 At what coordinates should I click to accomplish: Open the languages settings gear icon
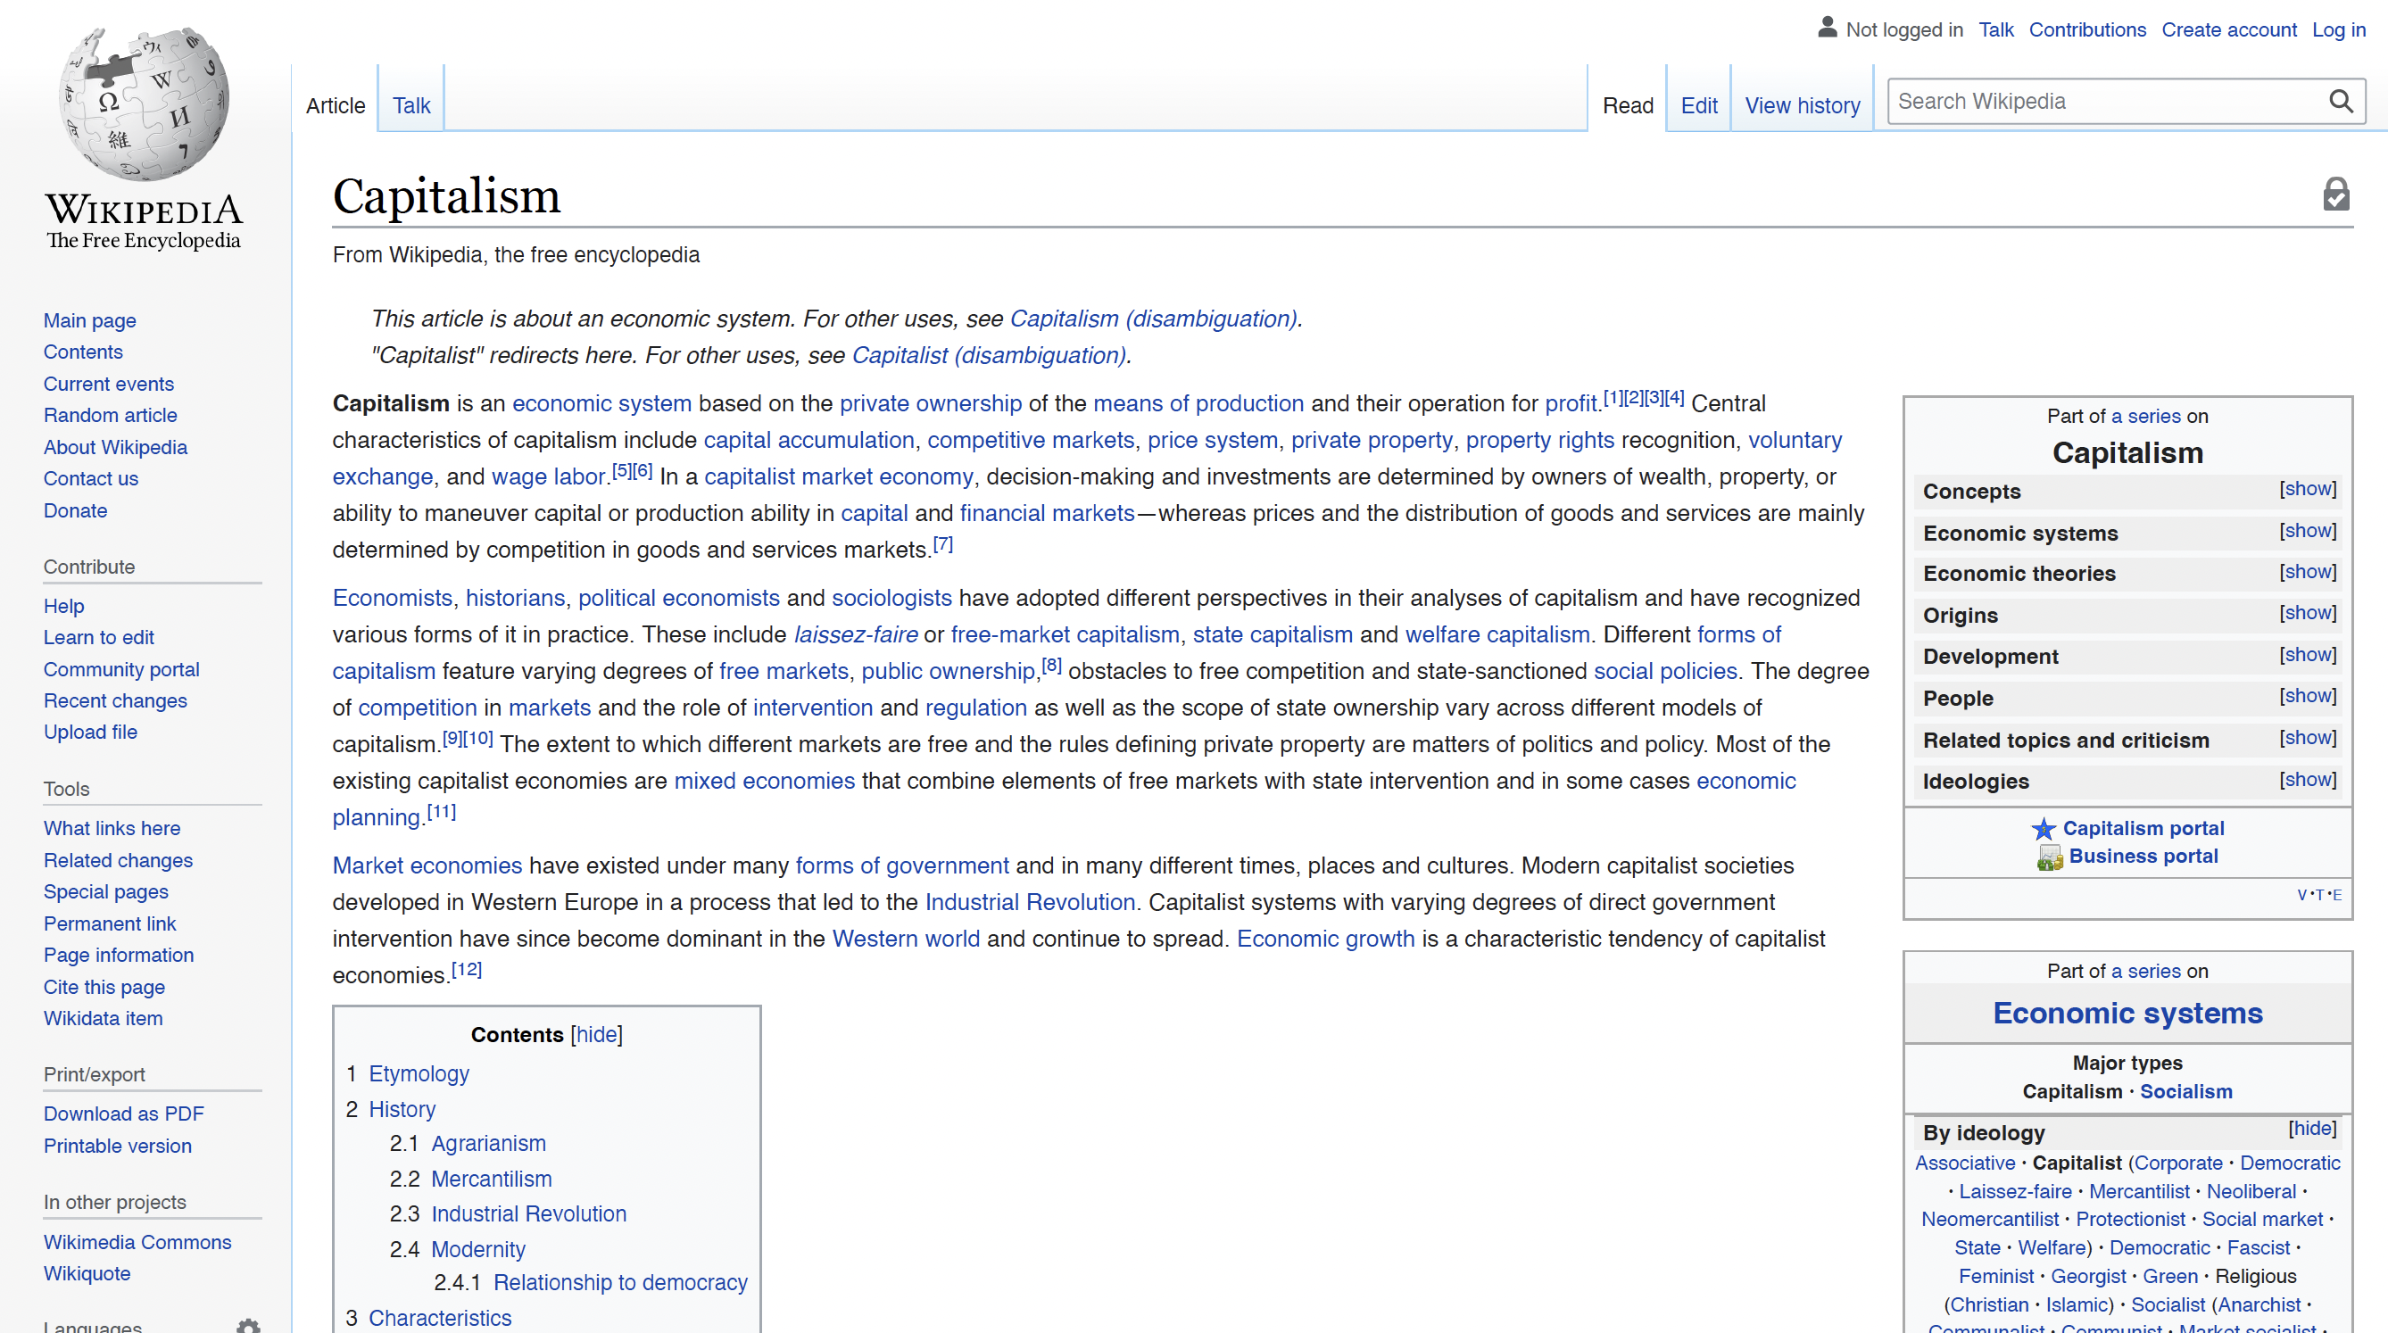247,1325
